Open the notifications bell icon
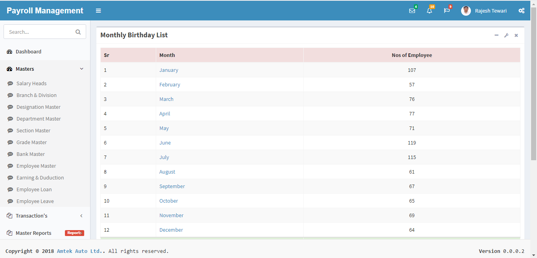Image resolution: width=537 pixels, height=258 pixels. (429, 11)
